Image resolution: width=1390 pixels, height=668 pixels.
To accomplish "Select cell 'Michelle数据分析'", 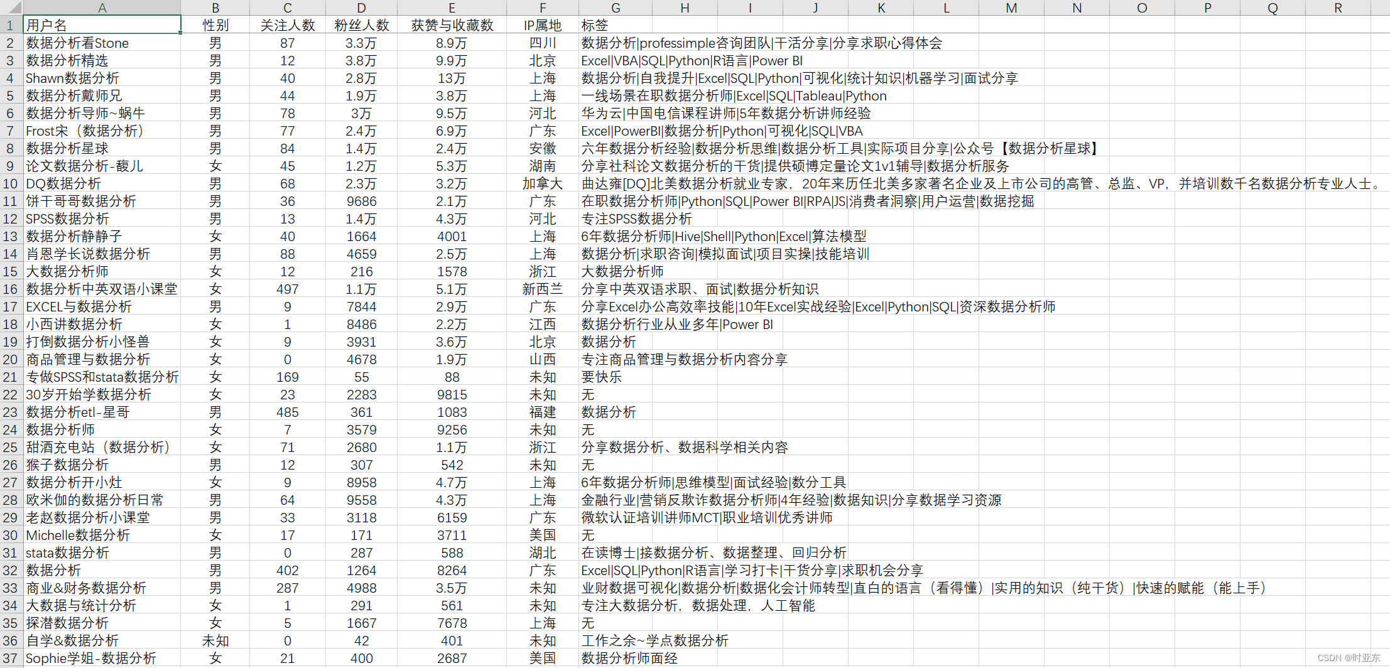I will point(102,536).
